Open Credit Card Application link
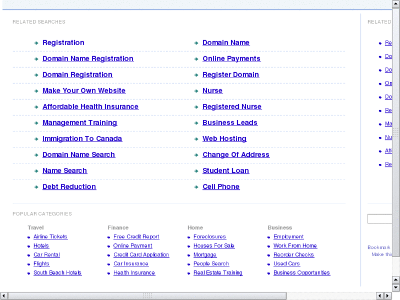The width and height of the screenshot is (400, 300). pyautogui.click(x=141, y=254)
